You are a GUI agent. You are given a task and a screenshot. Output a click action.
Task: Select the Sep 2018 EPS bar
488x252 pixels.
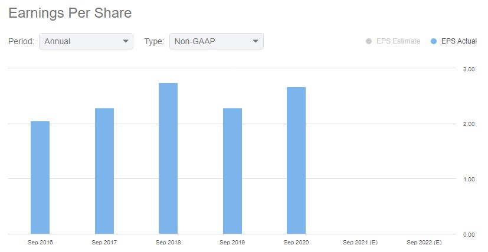[168, 158]
